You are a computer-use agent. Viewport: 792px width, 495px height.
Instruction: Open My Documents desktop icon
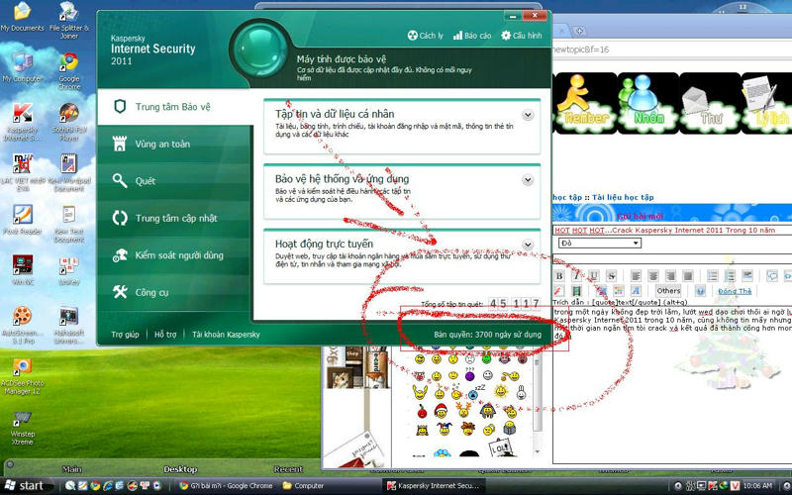(22, 17)
